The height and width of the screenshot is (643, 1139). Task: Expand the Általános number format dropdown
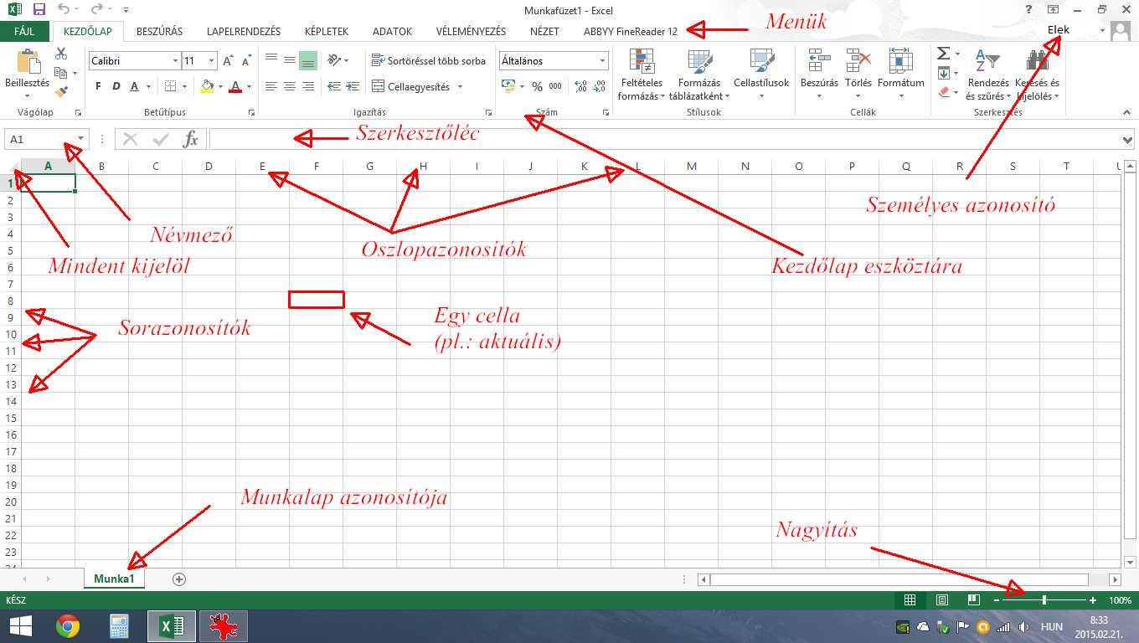(x=602, y=61)
